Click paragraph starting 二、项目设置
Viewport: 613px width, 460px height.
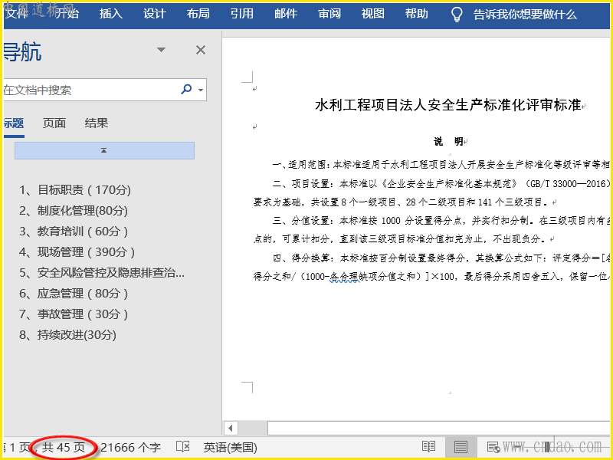431,192
